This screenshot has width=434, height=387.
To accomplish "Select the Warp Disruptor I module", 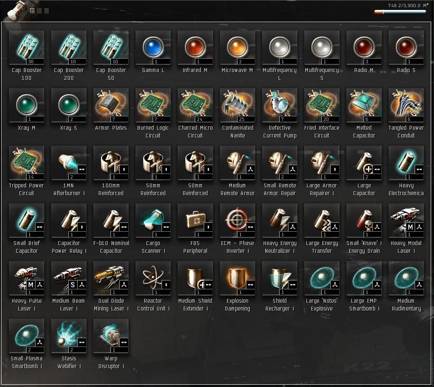I will 111,336.
